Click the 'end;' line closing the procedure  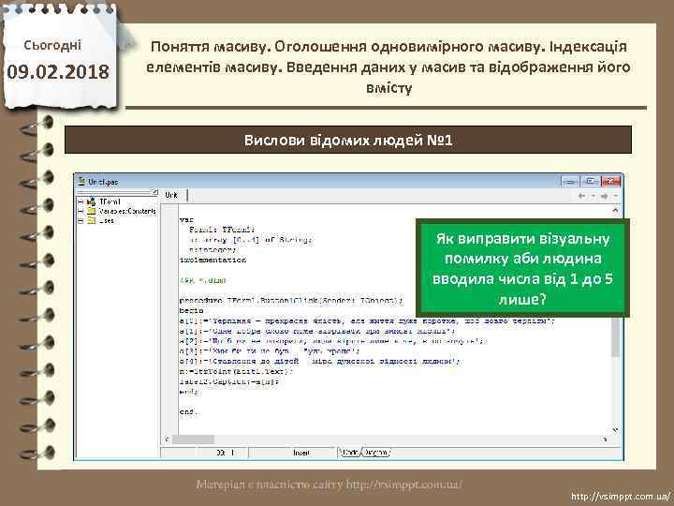189,392
